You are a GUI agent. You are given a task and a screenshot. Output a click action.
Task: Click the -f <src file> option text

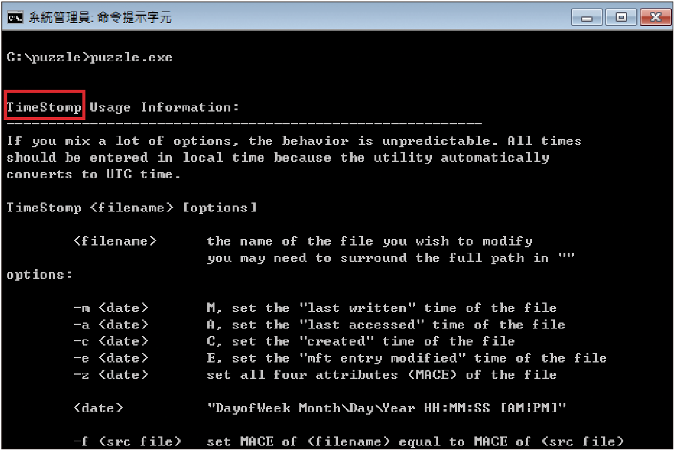(x=128, y=441)
